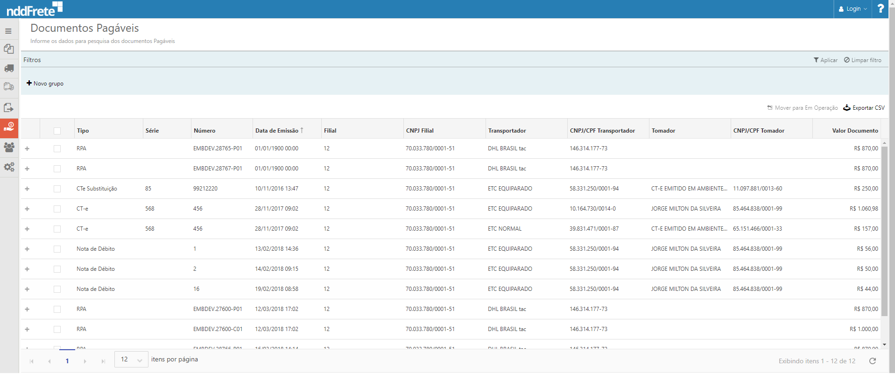Screen dimensions: 895x374
Task: Expand the first RPA row details
Action: [x=27, y=148]
